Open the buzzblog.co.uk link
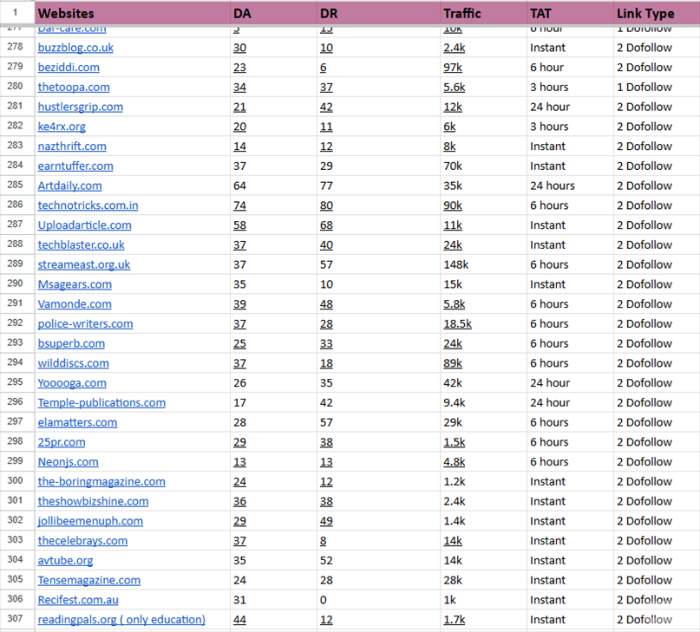Screen dimensions: 700x632 click(x=75, y=48)
